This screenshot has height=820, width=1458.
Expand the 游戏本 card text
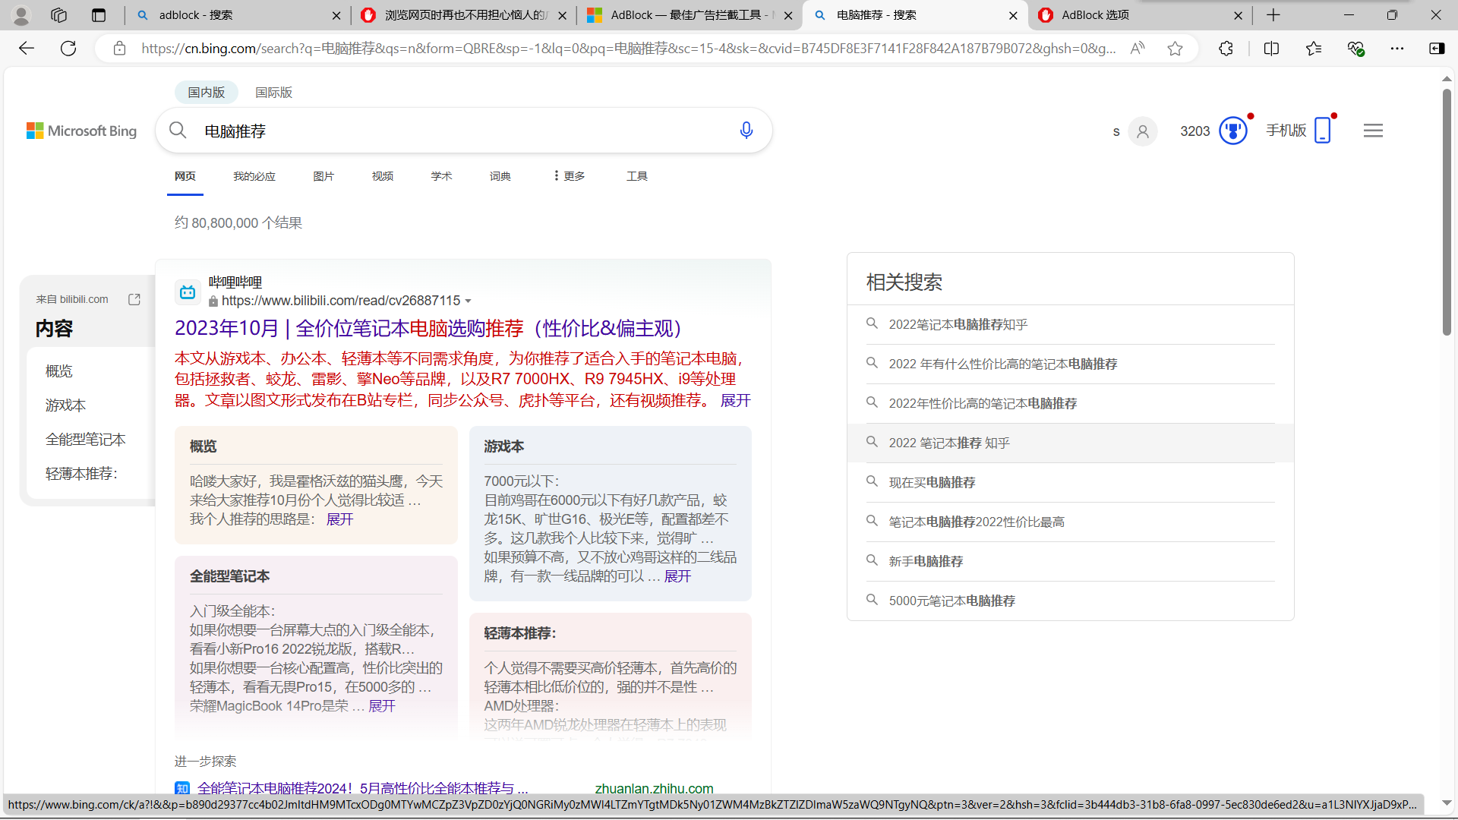(677, 576)
